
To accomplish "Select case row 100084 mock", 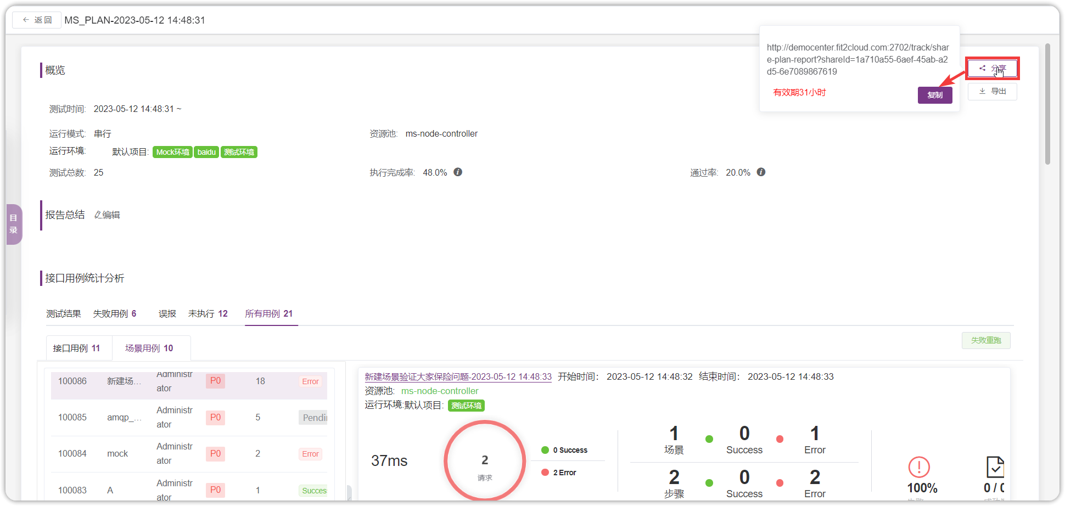I will (189, 454).
